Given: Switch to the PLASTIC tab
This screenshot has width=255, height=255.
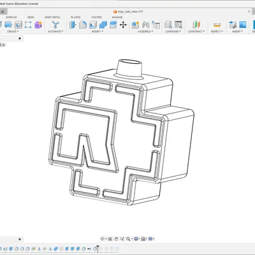Looking at the screenshot, I should (76, 17).
